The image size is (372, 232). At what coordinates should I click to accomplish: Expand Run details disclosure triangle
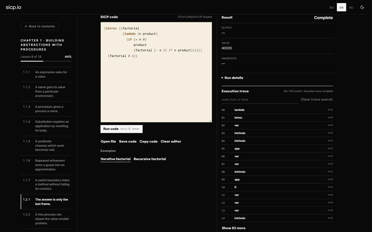[x=223, y=78]
